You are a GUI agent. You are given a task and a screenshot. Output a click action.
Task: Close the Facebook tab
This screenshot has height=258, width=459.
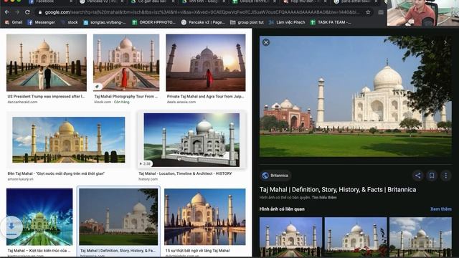point(71,1)
